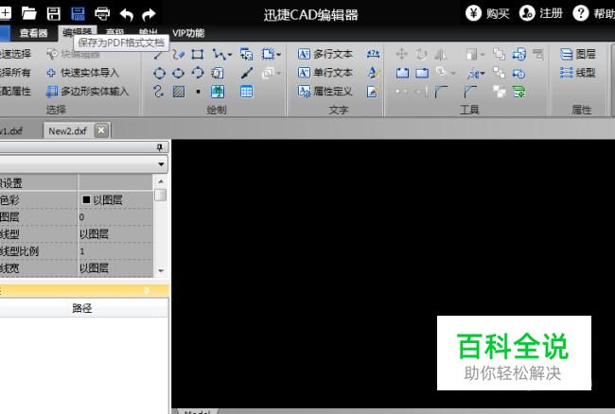
Task: Click the 图层 value field showing 0
Action: [115, 217]
